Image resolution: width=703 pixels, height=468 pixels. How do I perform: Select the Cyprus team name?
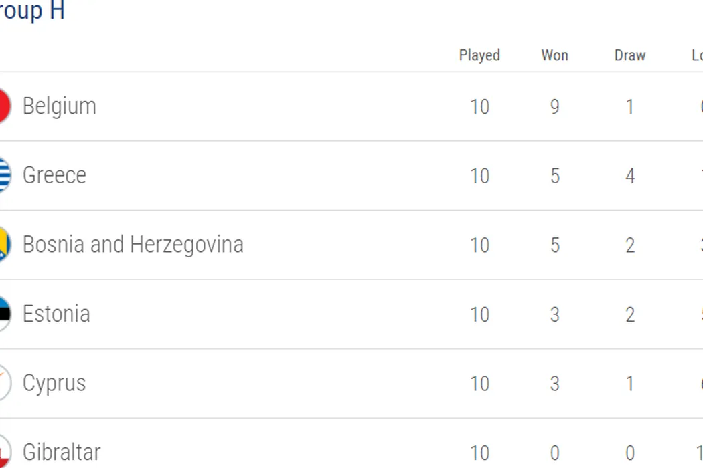pyautogui.click(x=54, y=383)
